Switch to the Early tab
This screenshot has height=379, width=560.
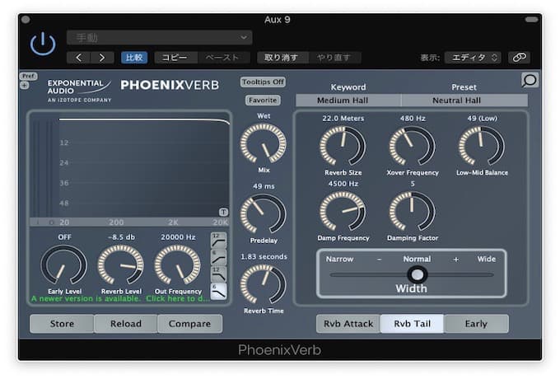tap(476, 324)
